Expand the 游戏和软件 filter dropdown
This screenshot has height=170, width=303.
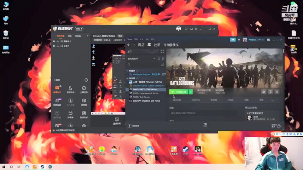point(154,59)
